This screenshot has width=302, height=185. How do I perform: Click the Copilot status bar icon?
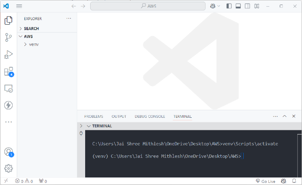coord(284,181)
